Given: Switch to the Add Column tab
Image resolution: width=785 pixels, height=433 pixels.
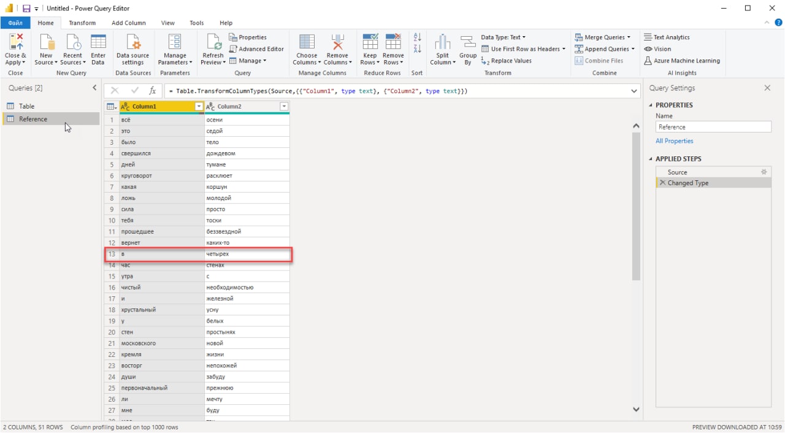Looking at the screenshot, I should (x=129, y=23).
